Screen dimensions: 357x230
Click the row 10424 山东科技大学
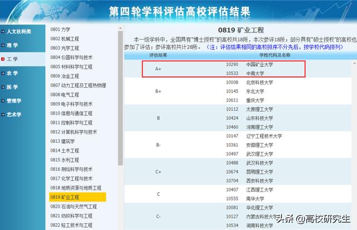click(x=249, y=118)
